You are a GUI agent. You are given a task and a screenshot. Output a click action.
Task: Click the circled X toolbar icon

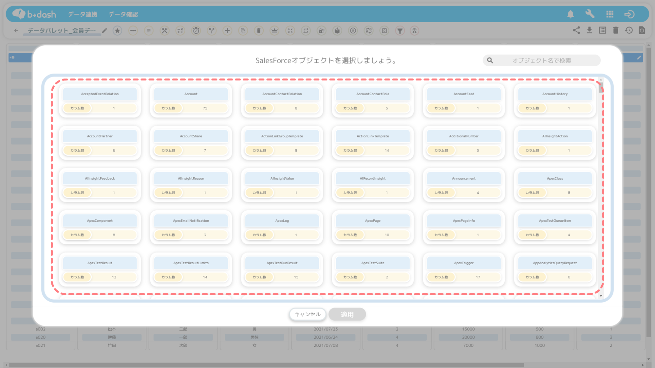353,30
